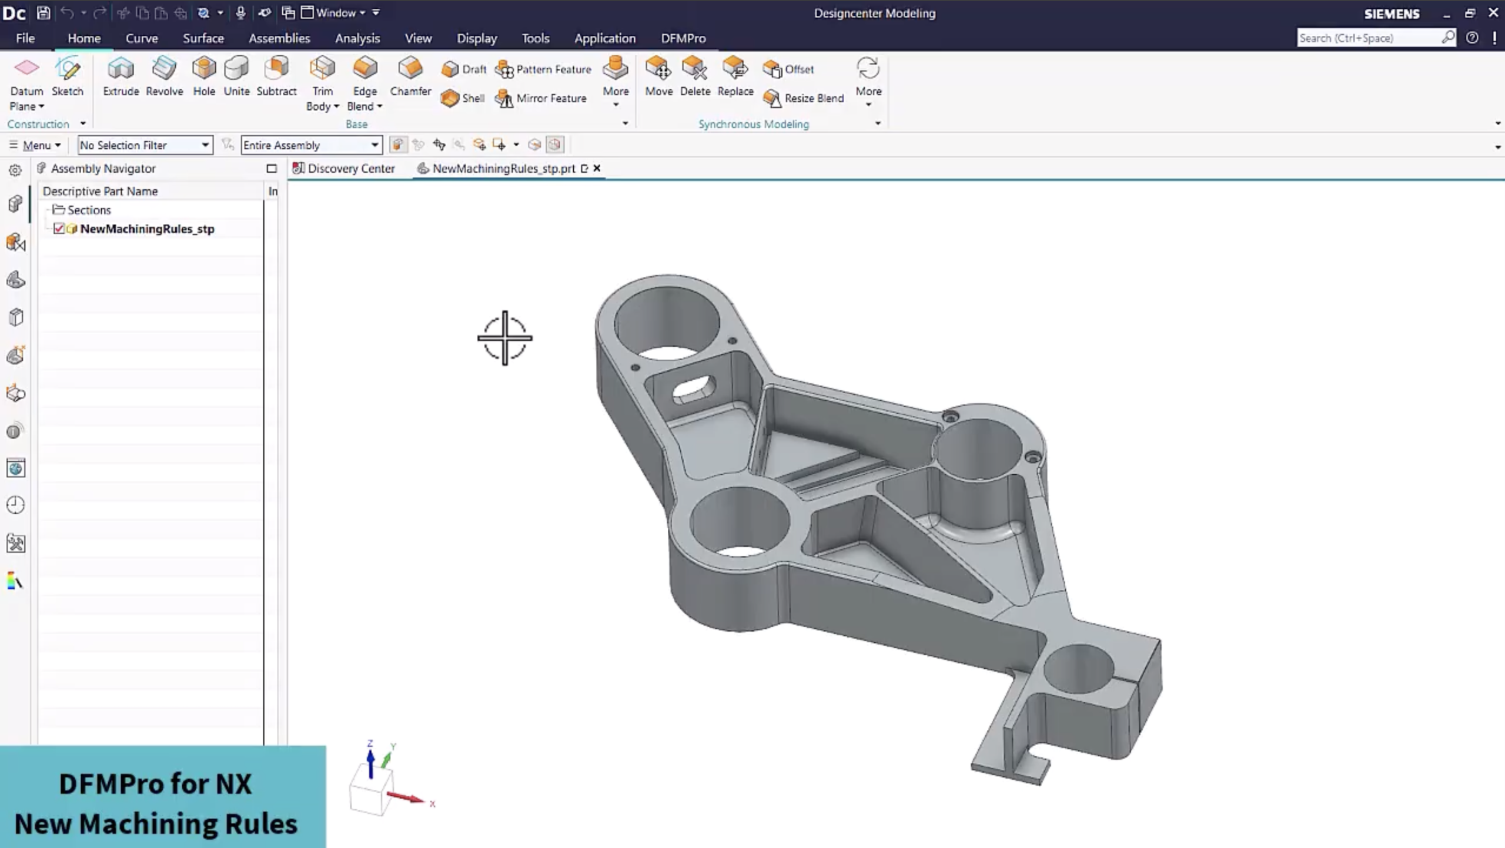
Task: Open the Tools ribbon tab
Action: [x=536, y=38]
